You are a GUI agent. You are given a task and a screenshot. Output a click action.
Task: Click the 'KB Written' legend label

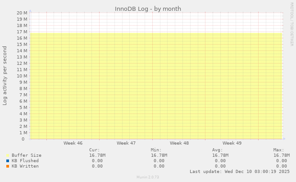click(25, 166)
